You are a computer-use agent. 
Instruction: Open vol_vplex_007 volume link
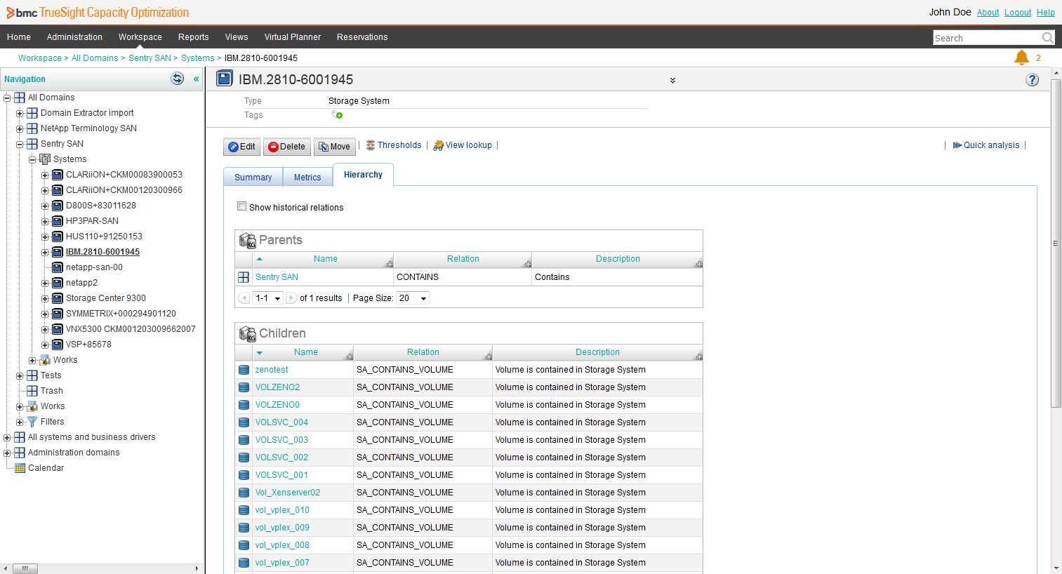point(282,563)
